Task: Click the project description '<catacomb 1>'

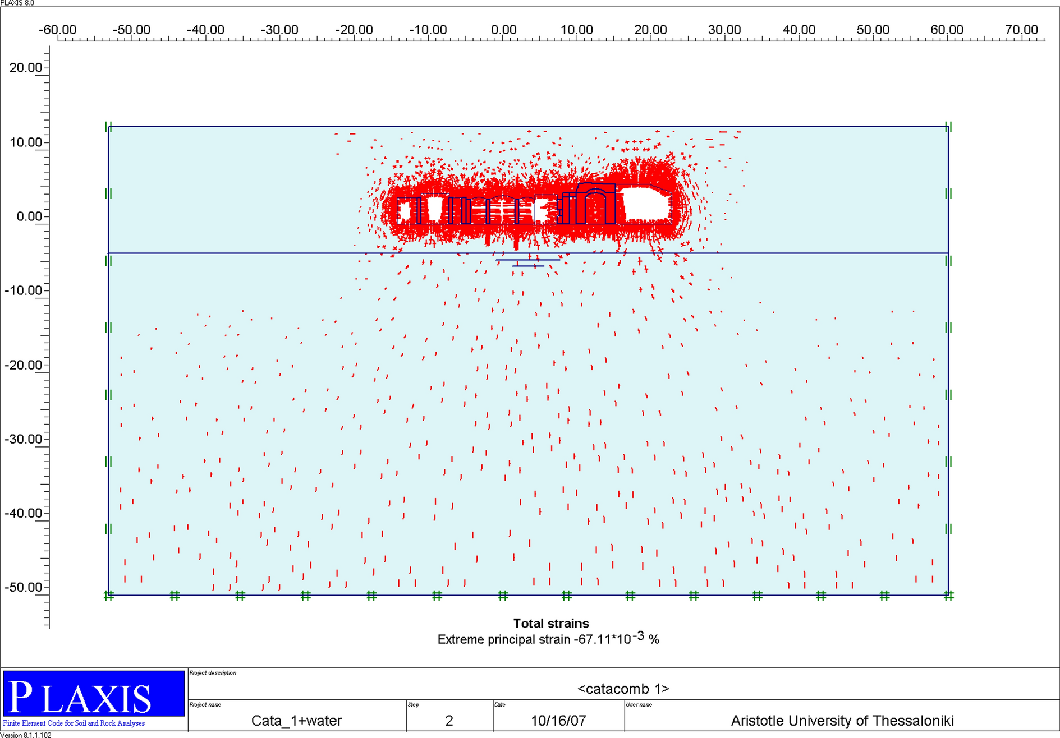Action: click(x=623, y=689)
